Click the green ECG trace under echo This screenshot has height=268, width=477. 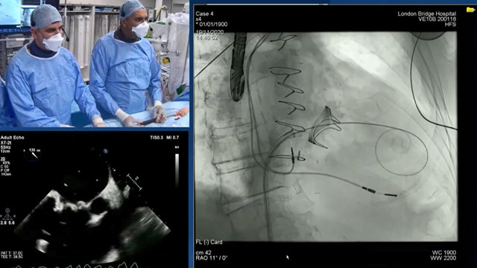(76, 265)
